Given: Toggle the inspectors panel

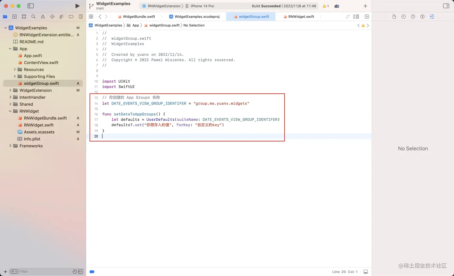Looking at the screenshot, I should pyautogui.click(x=446, y=6).
